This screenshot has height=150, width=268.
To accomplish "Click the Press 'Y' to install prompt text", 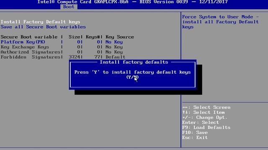I will tap(132, 72).
